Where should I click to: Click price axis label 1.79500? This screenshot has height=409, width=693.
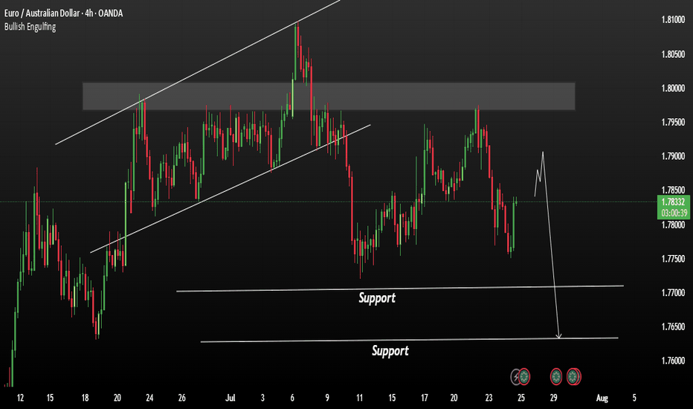[673, 123]
